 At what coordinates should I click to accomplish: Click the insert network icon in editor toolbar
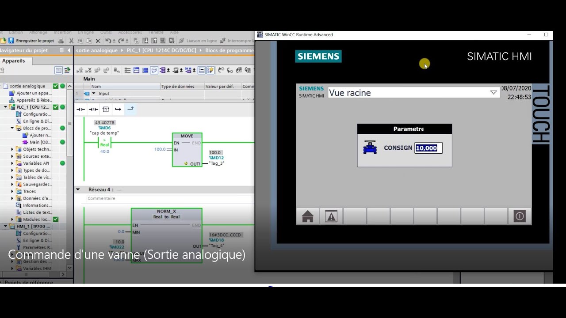(80, 70)
